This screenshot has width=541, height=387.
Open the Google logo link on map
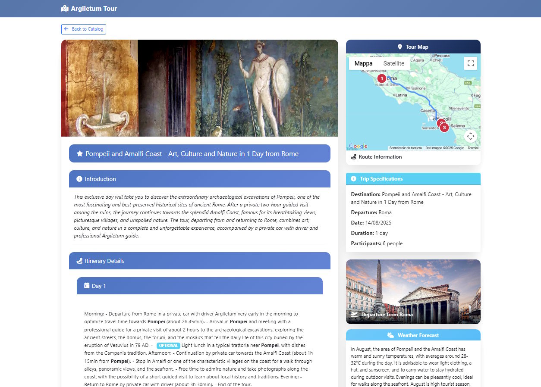pos(358,146)
